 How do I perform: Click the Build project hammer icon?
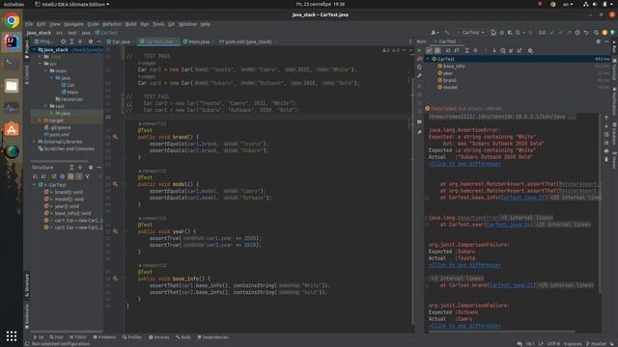pos(446,33)
